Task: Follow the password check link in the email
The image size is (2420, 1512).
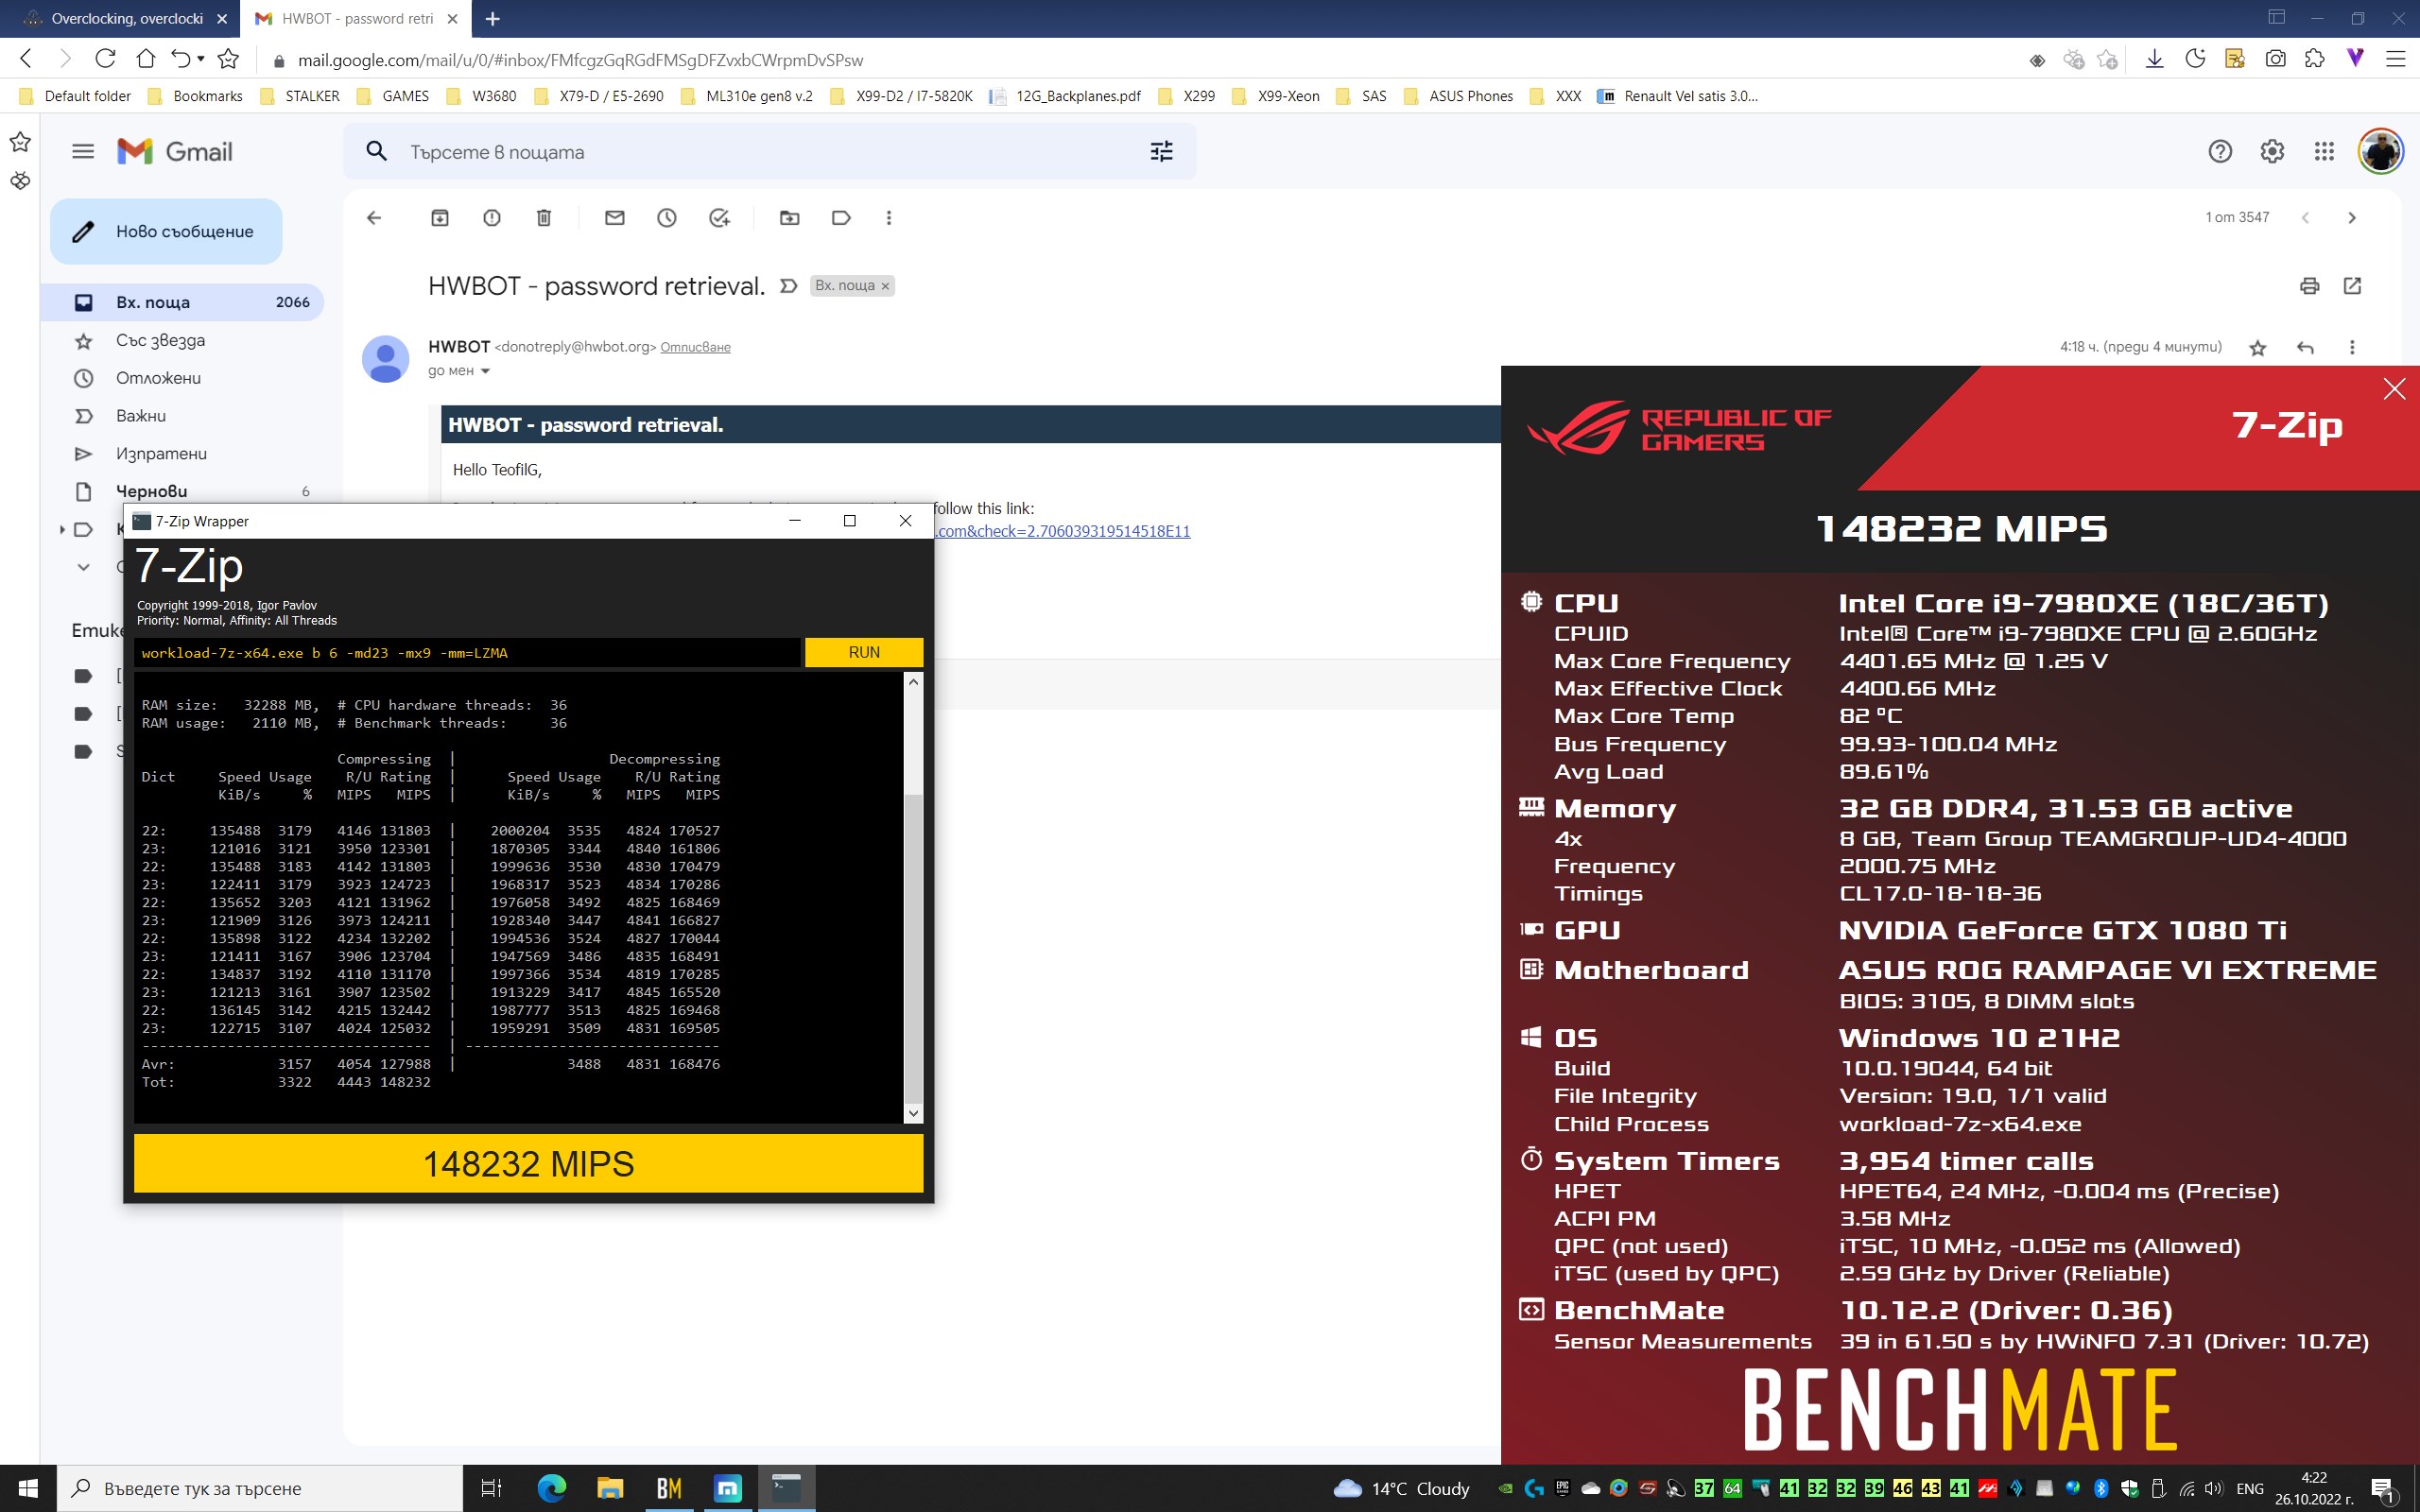Action: point(1062,531)
